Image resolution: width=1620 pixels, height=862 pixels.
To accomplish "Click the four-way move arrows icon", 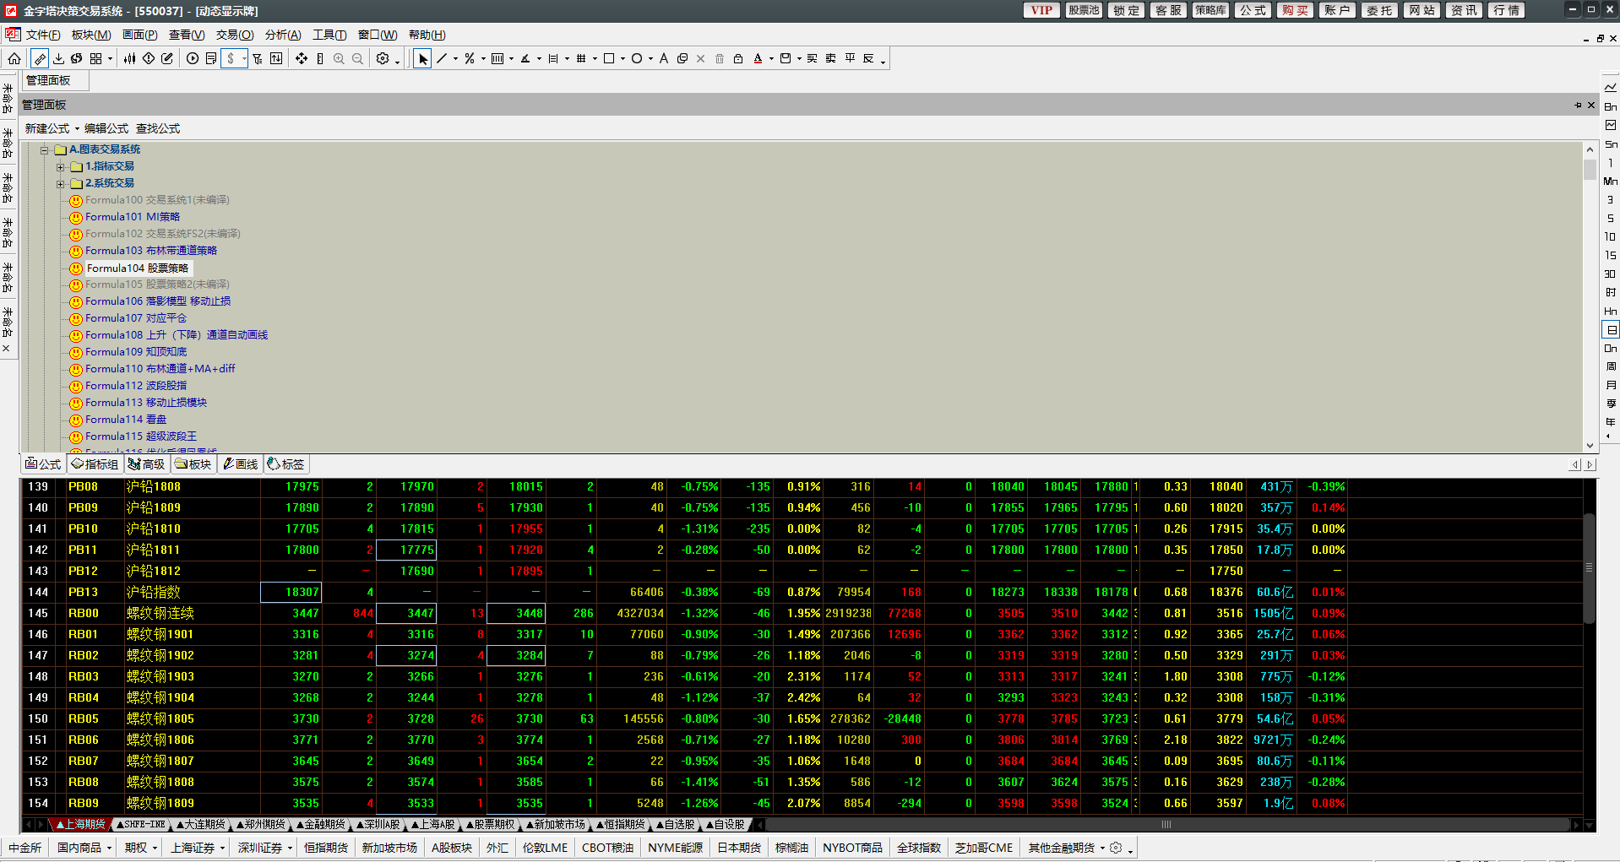I will (302, 58).
